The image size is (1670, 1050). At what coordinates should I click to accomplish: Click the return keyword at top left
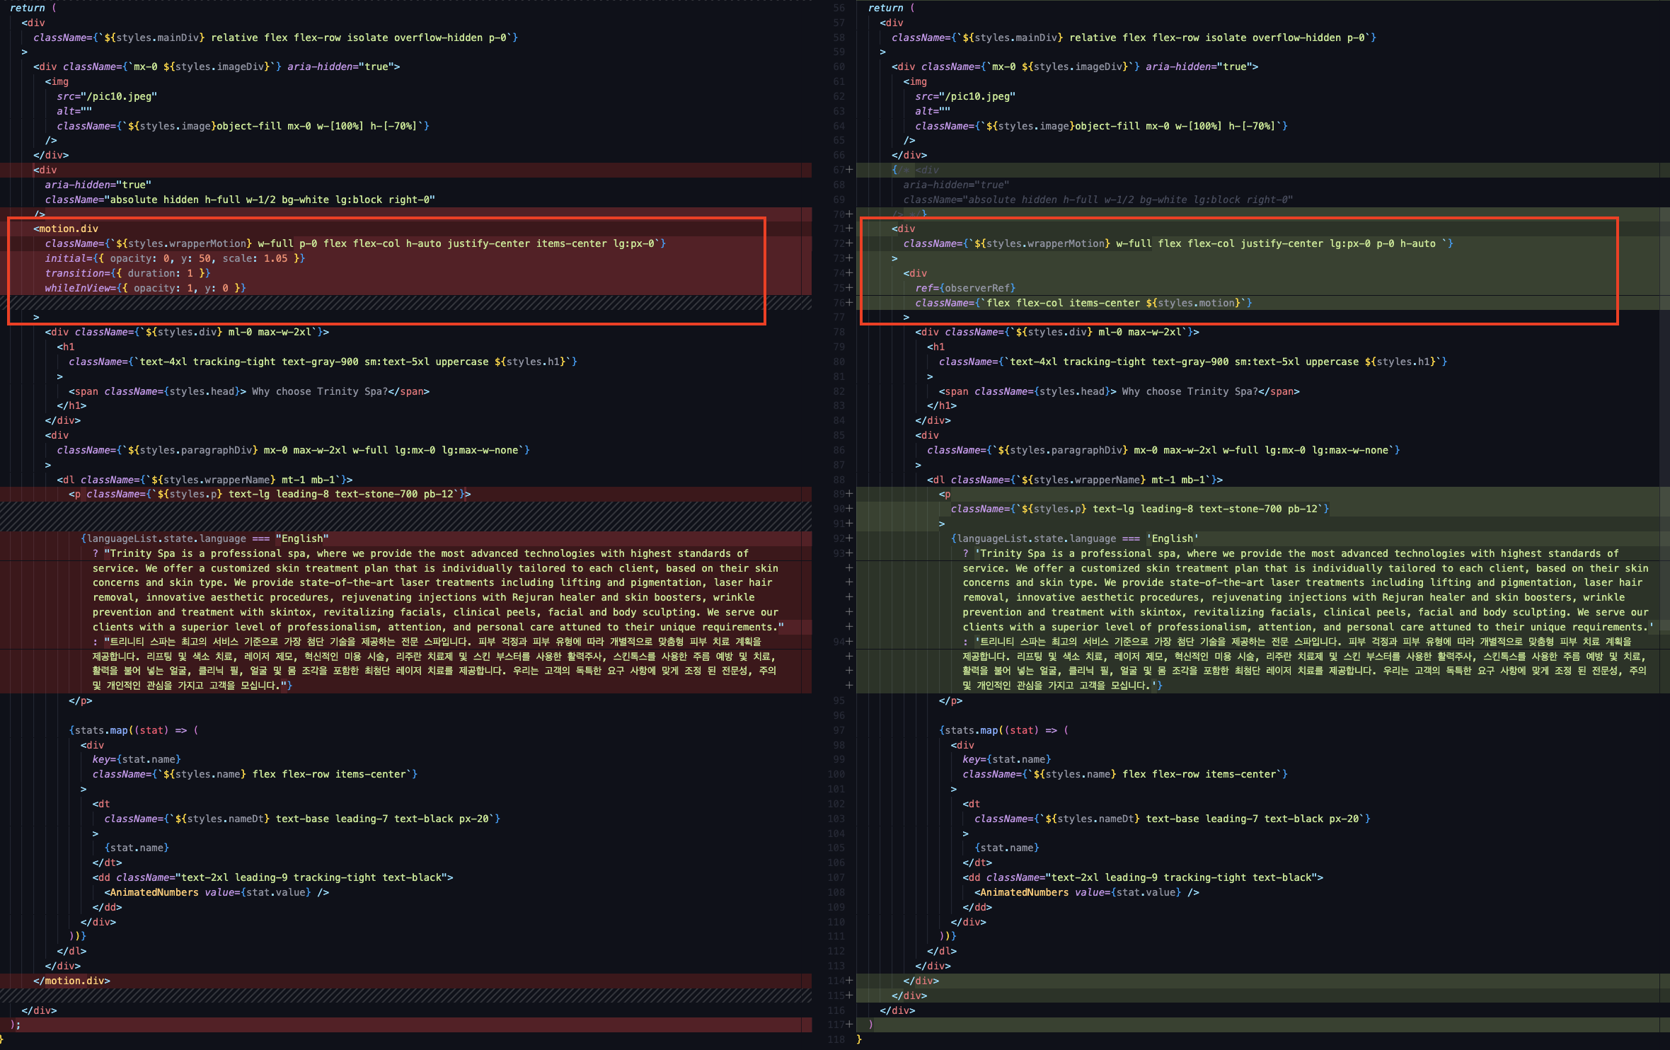28,8
